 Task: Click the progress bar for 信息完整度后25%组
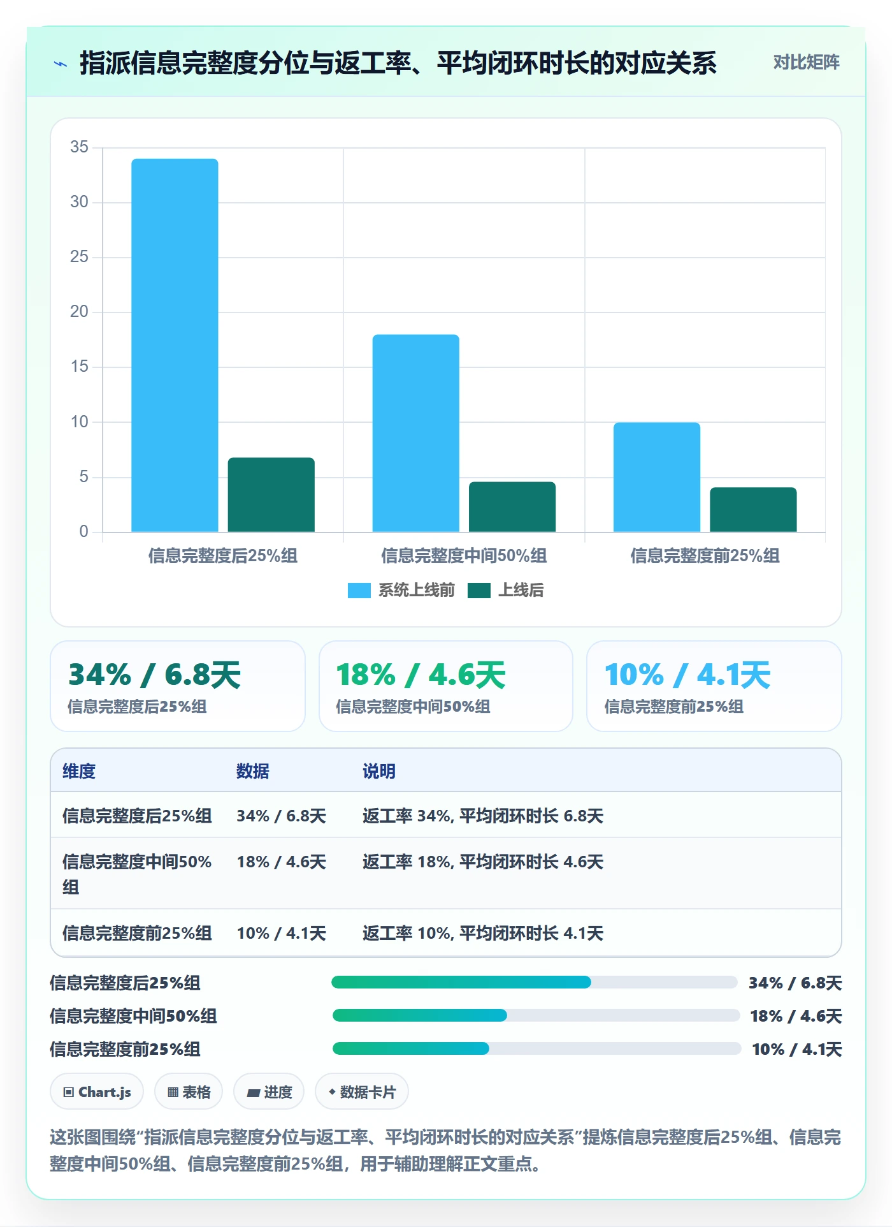click(x=534, y=982)
